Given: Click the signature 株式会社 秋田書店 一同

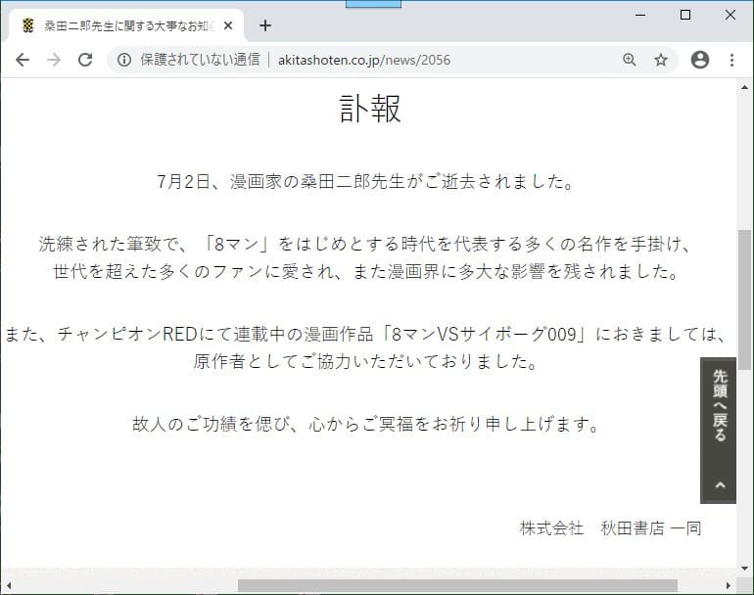Looking at the screenshot, I should click(x=610, y=528).
